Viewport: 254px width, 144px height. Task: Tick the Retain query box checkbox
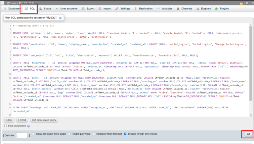[x=69, y=134]
